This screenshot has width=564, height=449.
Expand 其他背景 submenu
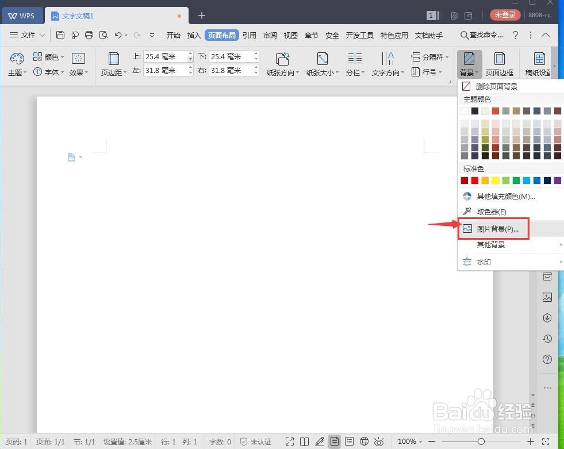[511, 245]
